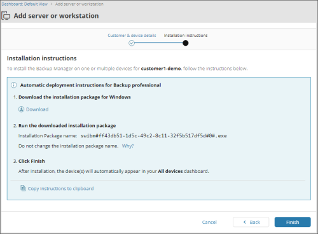Click the Download link text
Image resolution: width=318 pixels, height=234 pixels.
click(38, 109)
